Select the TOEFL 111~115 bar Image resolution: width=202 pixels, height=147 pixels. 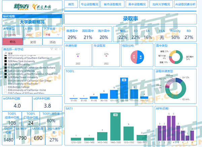pyautogui.click(x=134, y=94)
